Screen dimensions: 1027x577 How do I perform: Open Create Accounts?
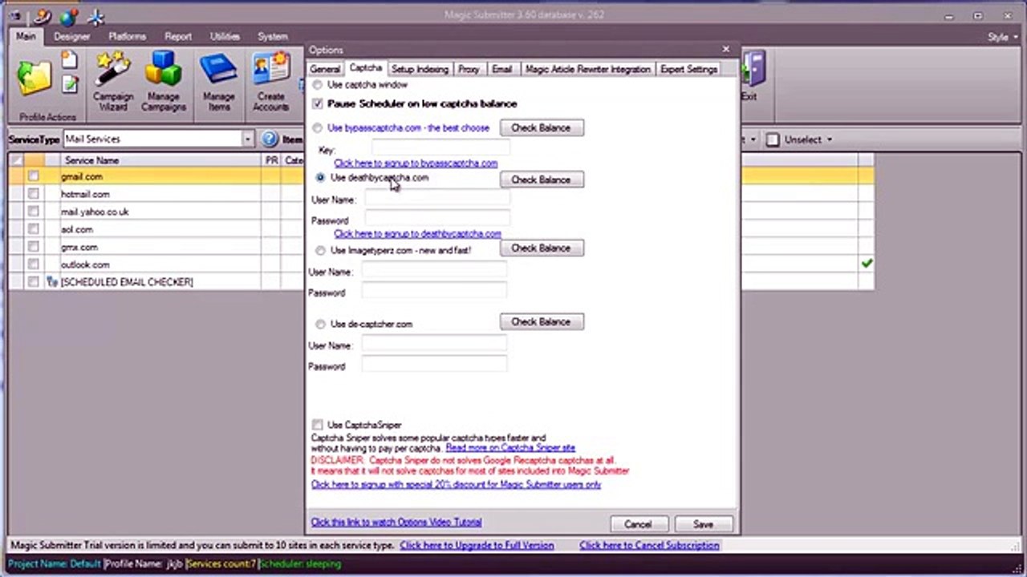[270, 82]
